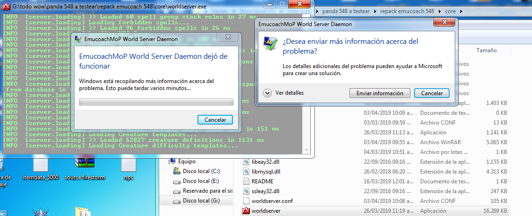Select the libmysql.dll file icon
This screenshot has width=532, height=216.
(247, 171)
